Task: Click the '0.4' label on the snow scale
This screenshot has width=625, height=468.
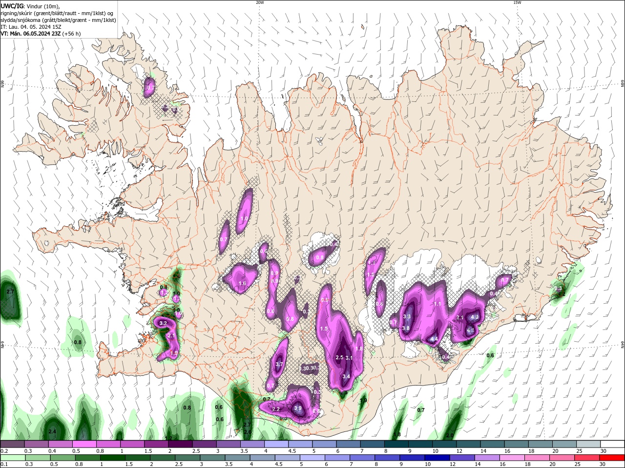Action: pyautogui.click(x=52, y=451)
